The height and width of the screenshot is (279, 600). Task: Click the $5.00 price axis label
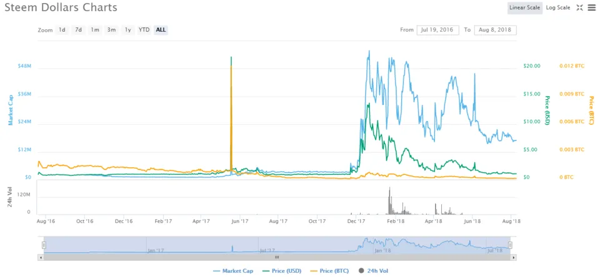[x=531, y=149]
